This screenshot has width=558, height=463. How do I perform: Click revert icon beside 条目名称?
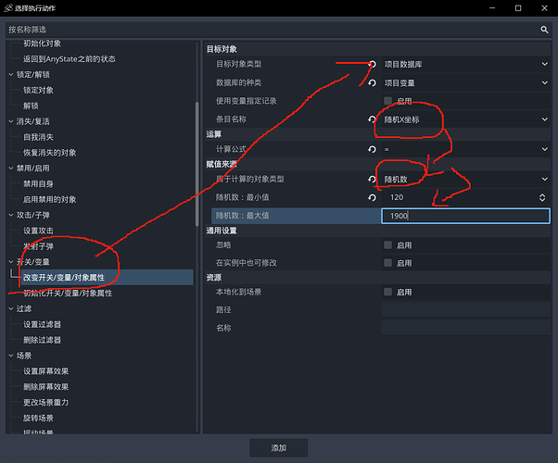click(373, 119)
